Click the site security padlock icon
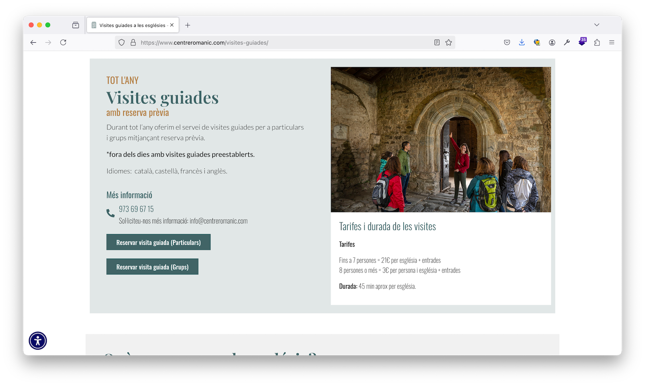Viewport: 645px width, 386px height. point(133,42)
